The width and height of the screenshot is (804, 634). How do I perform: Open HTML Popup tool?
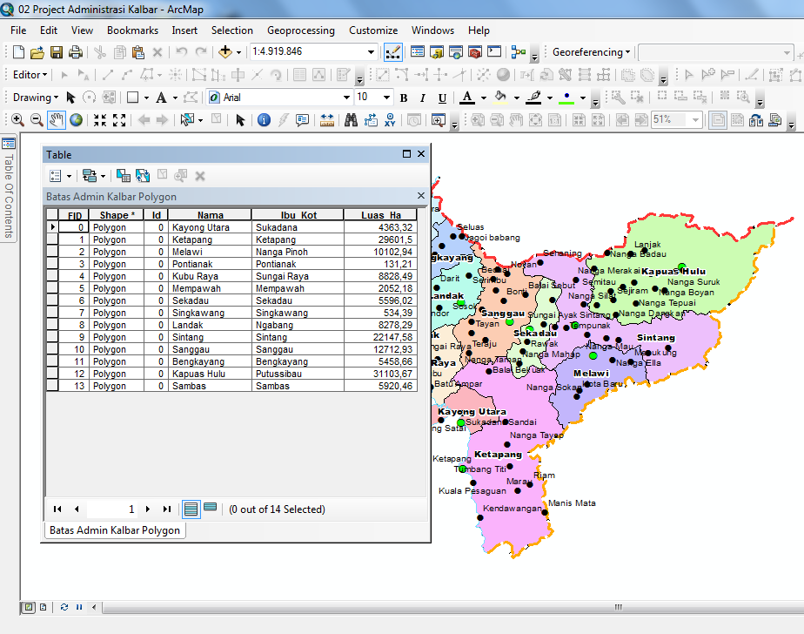[303, 120]
